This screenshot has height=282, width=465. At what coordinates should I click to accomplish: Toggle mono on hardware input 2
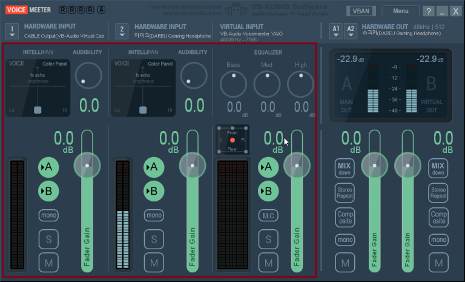click(x=154, y=215)
